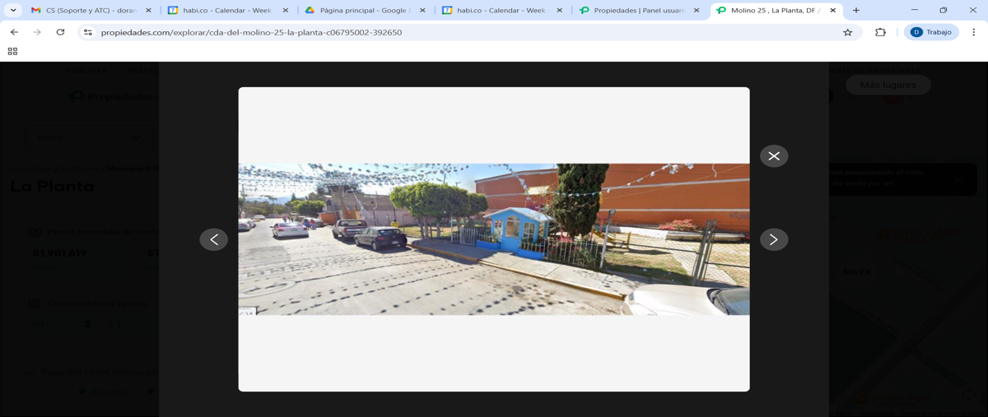Image resolution: width=988 pixels, height=417 pixels.
Task: Close the Gmail CS tab
Action: [148, 11]
